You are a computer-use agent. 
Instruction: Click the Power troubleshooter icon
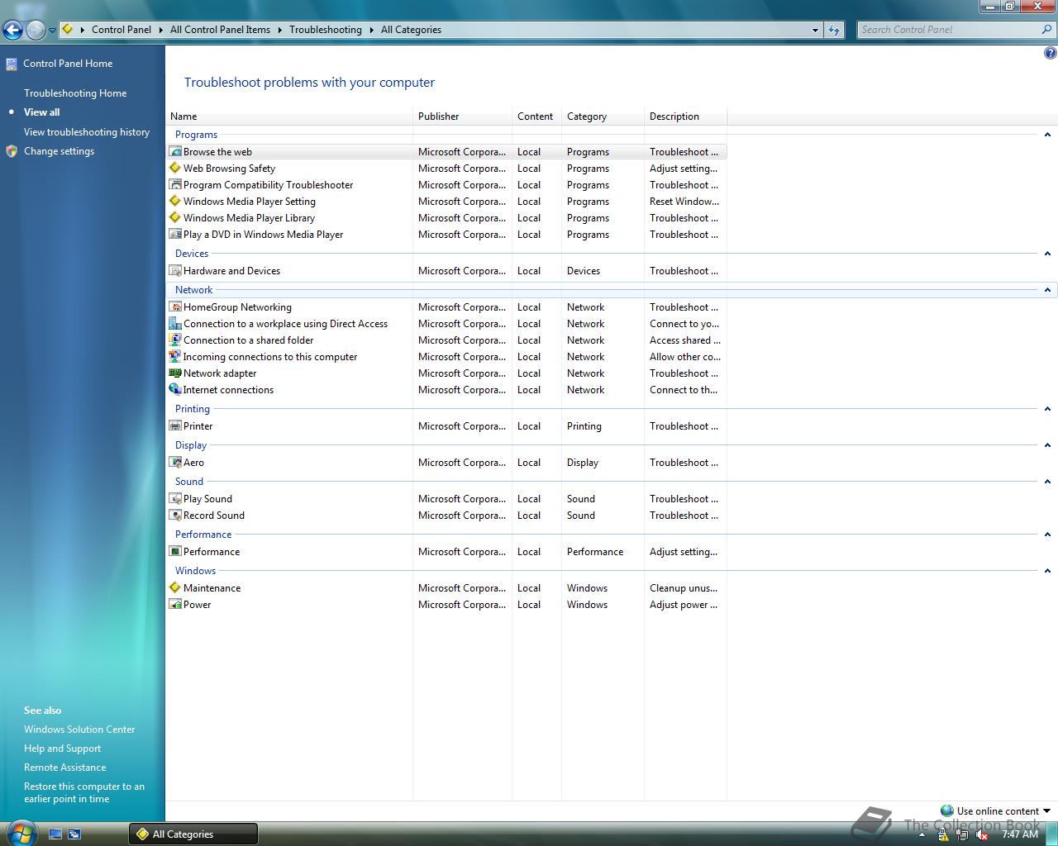point(175,604)
